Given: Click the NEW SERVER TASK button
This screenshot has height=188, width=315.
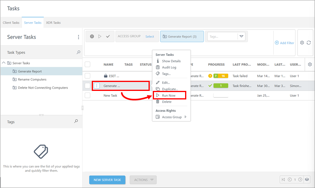Looking at the screenshot, I should (x=107, y=179).
